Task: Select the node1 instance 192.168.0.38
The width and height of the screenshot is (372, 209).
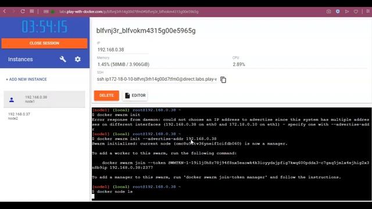Action: pos(44,99)
